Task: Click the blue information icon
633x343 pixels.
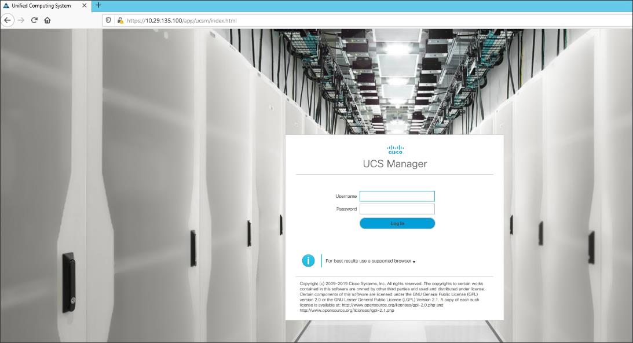Action: click(x=308, y=261)
